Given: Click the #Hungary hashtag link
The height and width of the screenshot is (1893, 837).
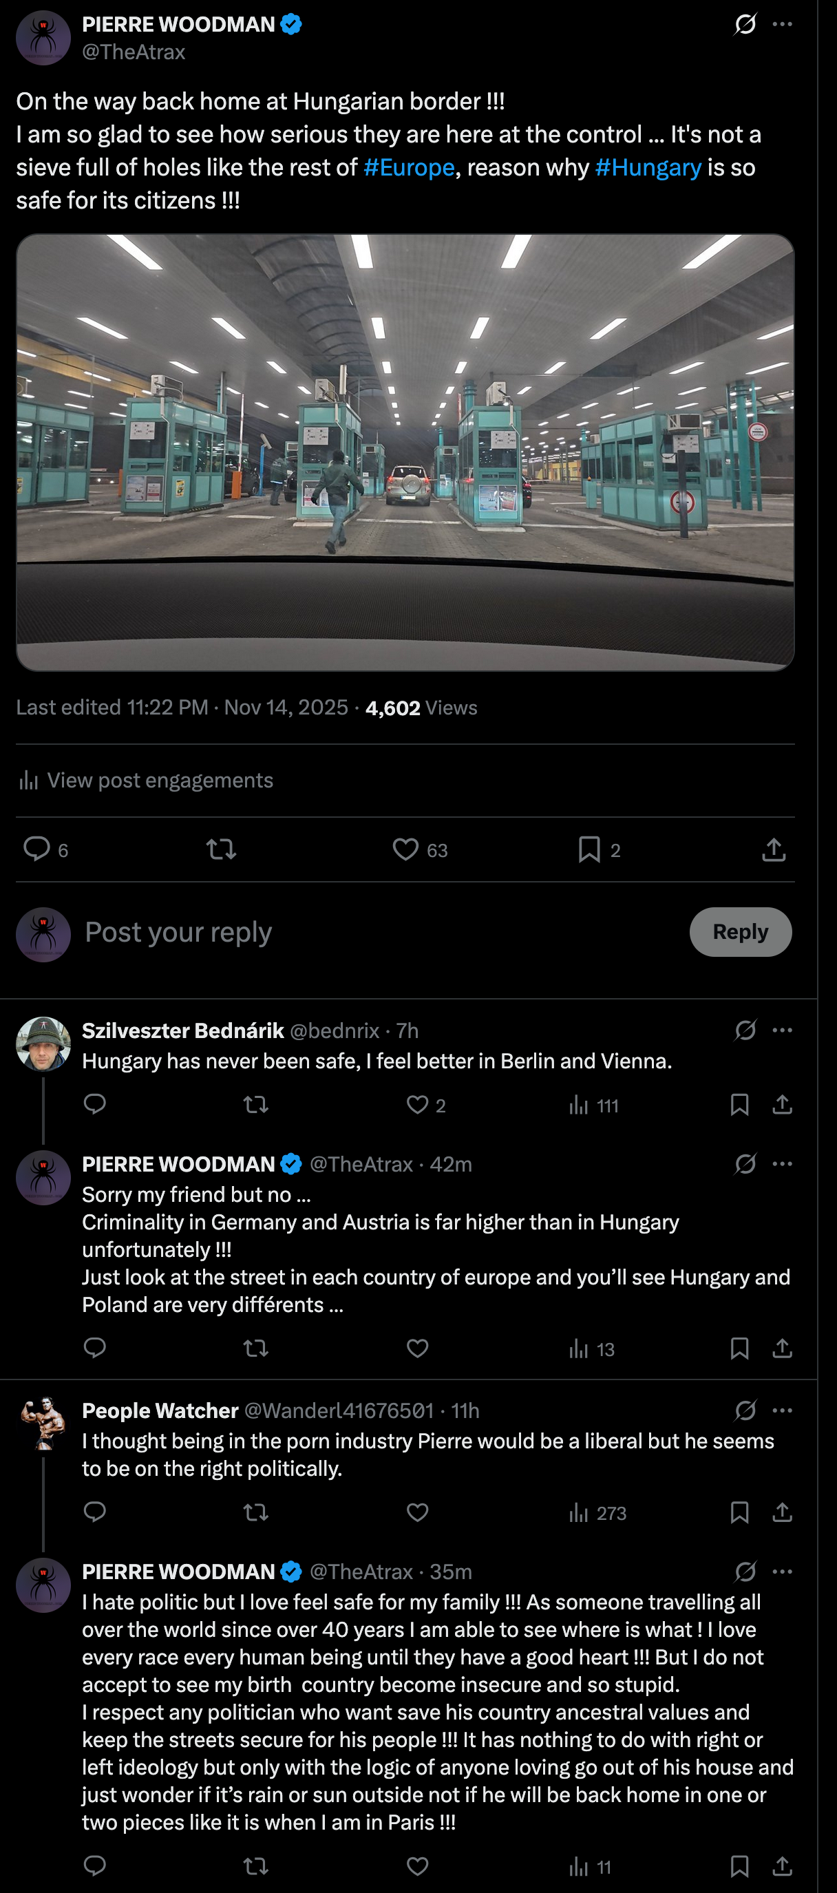Looking at the screenshot, I should pos(648,167).
